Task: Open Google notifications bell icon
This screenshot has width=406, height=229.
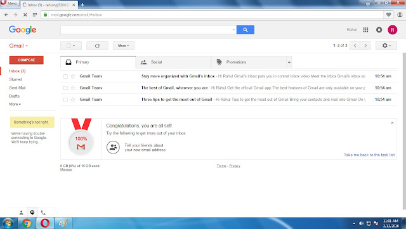Action: pos(379,30)
